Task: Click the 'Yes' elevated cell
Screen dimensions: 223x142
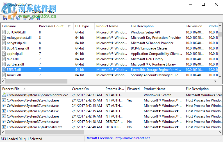Action: coord(129,100)
